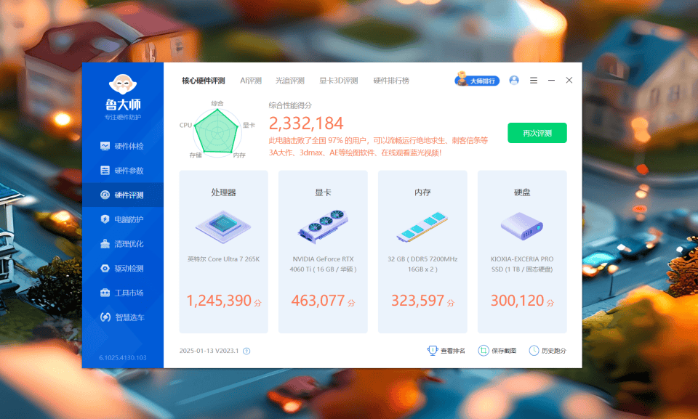This screenshot has width=698, height=419.
Task: Open 驱动检测 in the sidebar
Action: (x=122, y=268)
